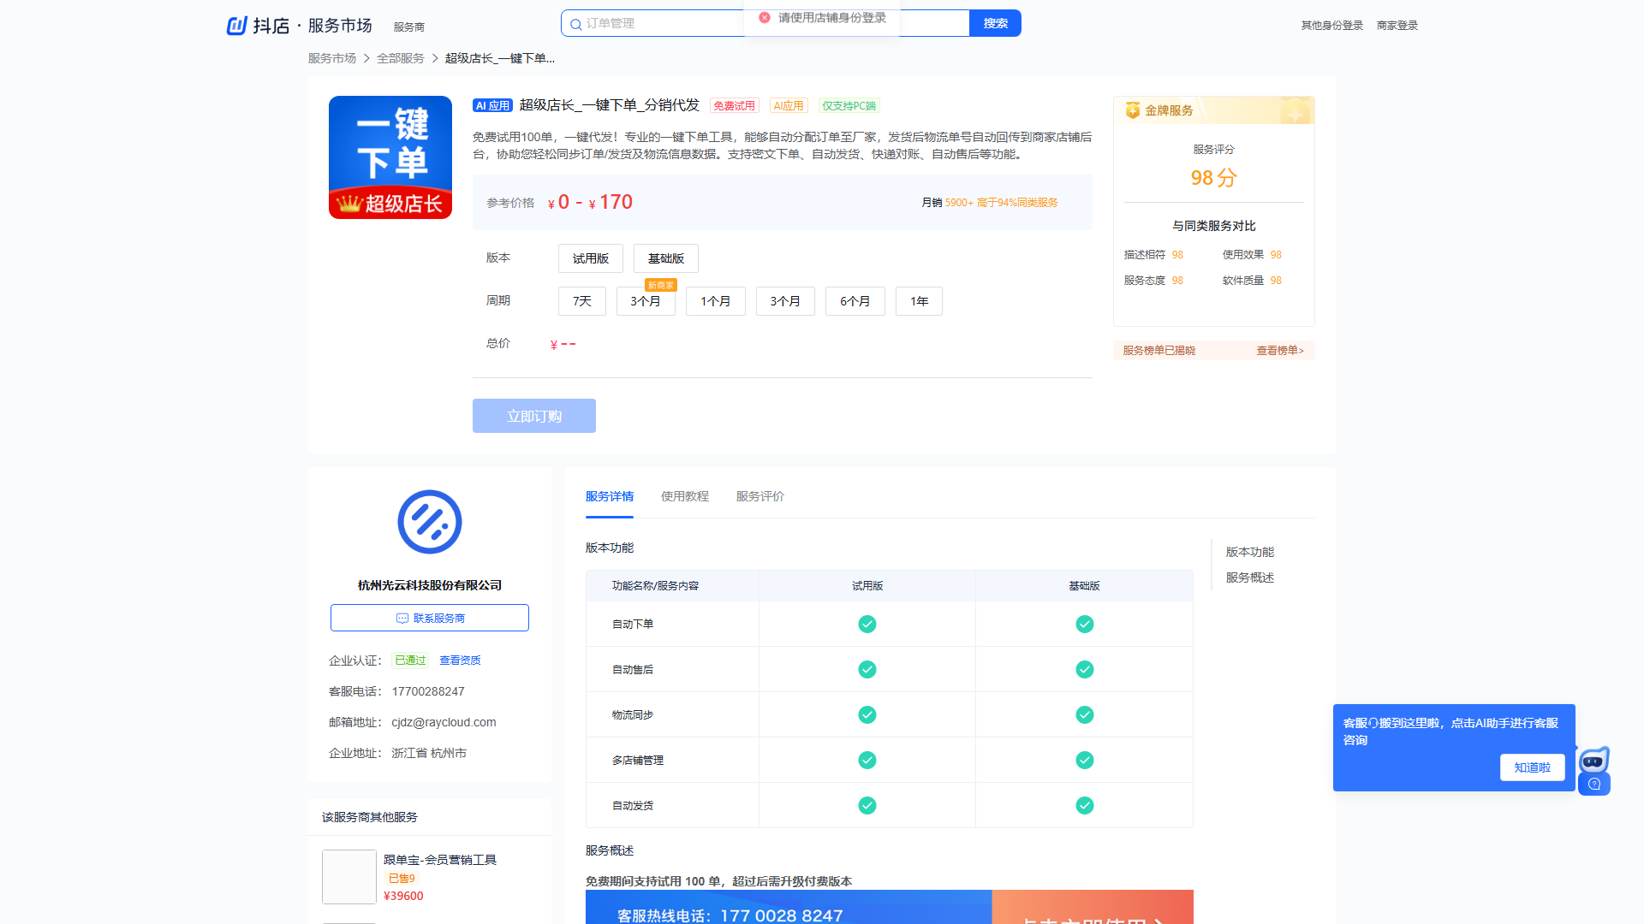Click the red error icon in login toast
Screen dimensions: 1644x924
765,17
